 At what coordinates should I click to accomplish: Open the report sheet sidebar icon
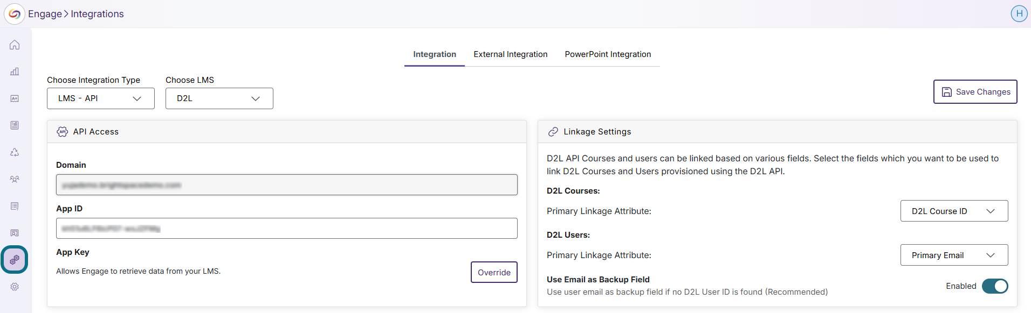(x=15, y=125)
